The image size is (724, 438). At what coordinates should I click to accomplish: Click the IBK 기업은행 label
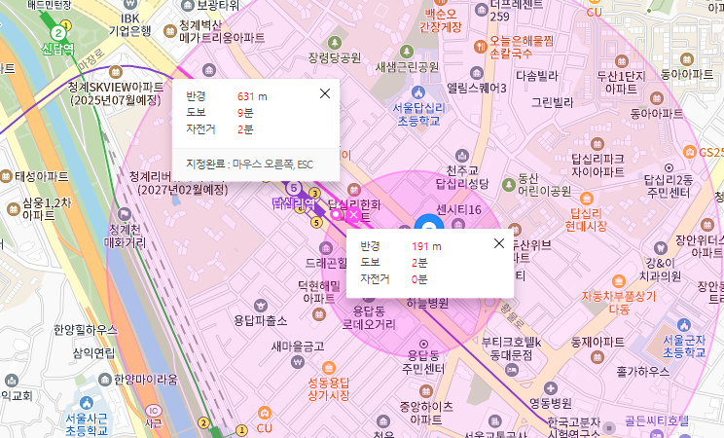[130, 24]
